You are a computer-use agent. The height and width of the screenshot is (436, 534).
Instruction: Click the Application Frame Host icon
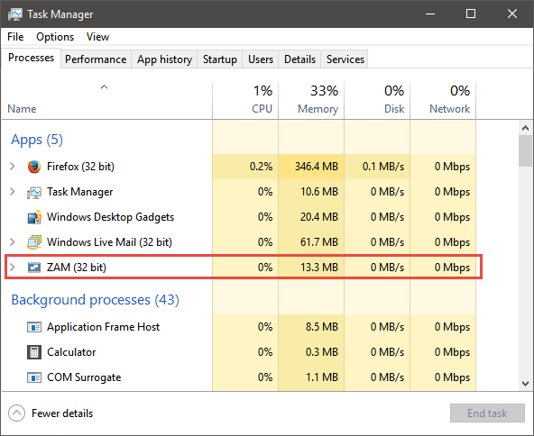tap(34, 327)
